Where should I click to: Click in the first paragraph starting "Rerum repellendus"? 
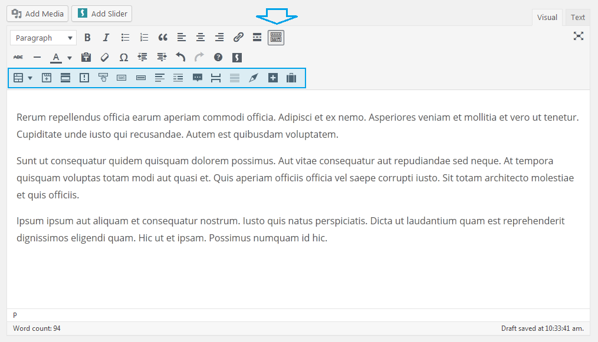coord(297,126)
